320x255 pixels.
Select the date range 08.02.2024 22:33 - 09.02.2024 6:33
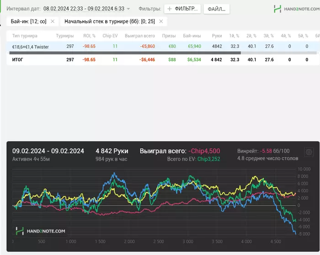click(x=84, y=9)
